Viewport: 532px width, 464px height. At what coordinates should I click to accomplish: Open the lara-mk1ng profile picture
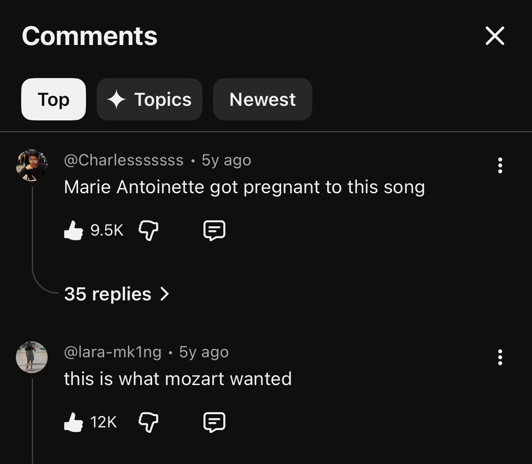pos(32,357)
